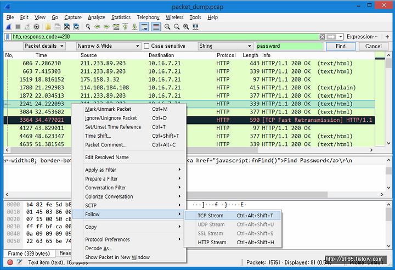Go forward with the green right arrow

coord(106,27)
